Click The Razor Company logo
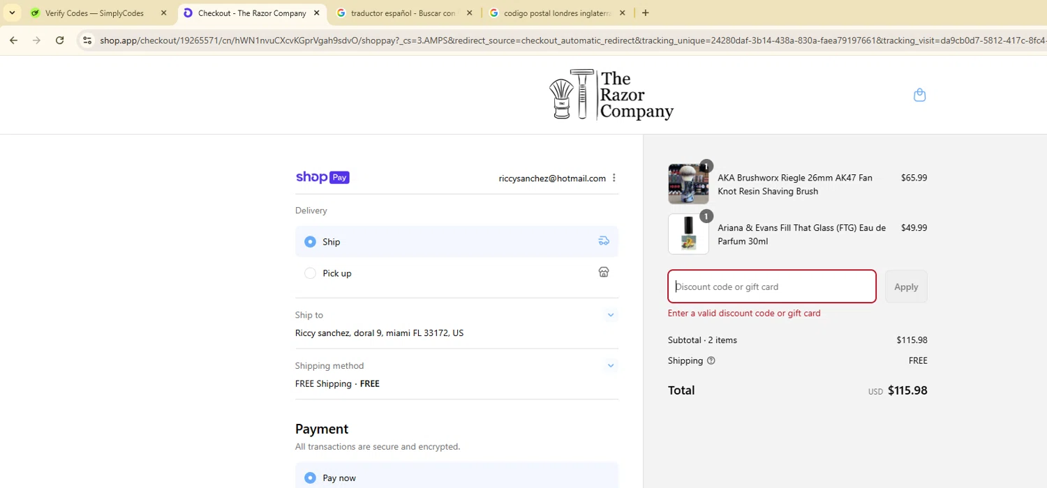Viewport: 1047px width, 488px height. 611,95
